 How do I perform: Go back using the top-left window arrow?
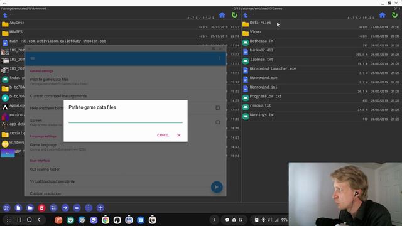coord(4,3)
